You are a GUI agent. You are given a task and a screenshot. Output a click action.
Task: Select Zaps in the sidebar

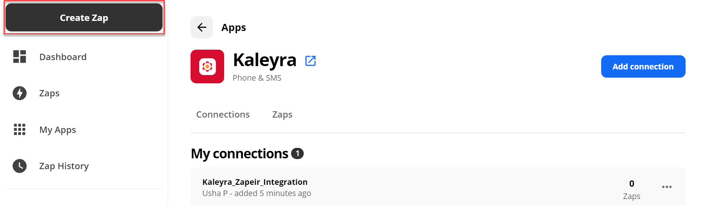(x=49, y=93)
